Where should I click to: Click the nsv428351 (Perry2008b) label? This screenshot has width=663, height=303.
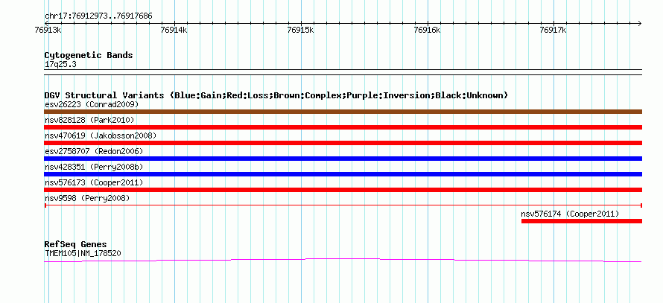click(x=94, y=167)
